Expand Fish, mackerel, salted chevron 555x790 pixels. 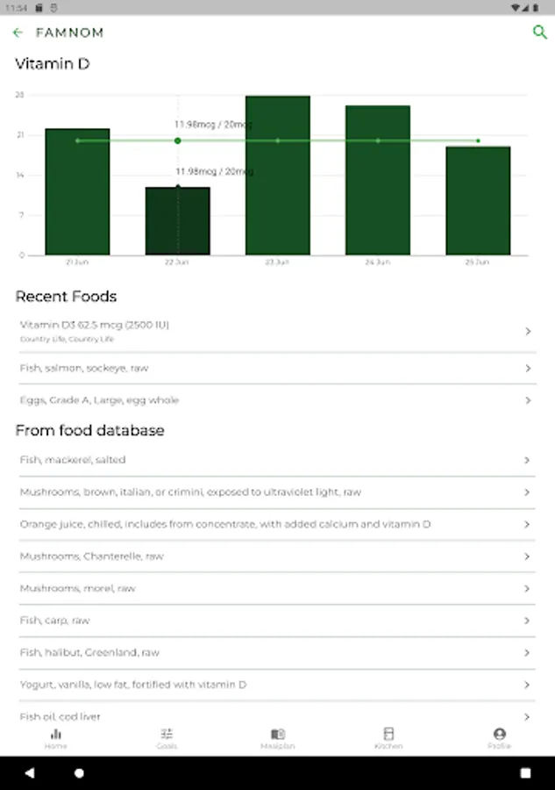pos(528,460)
